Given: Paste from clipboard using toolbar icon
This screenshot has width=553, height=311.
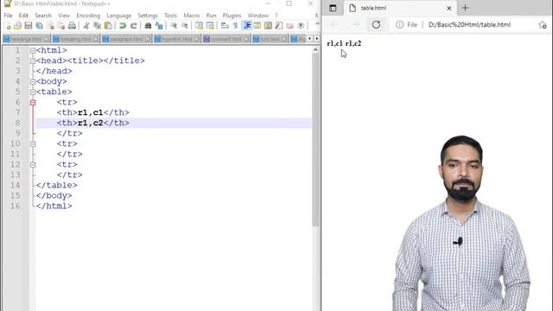Looking at the screenshot, I should (108, 26).
